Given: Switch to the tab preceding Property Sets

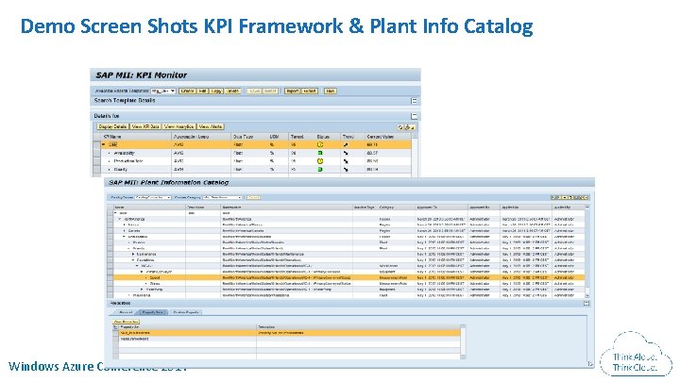Looking at the screenshot, I should (x=126, y=312).
